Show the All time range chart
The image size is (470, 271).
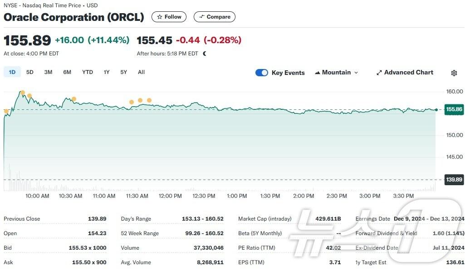tap(141, 72)
